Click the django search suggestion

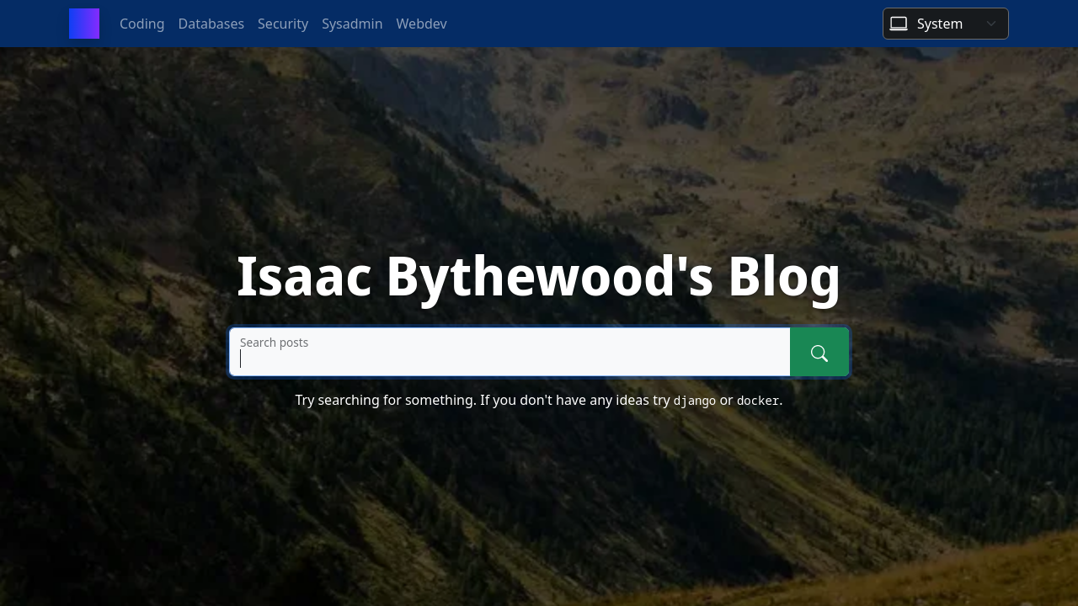(694, 401)
